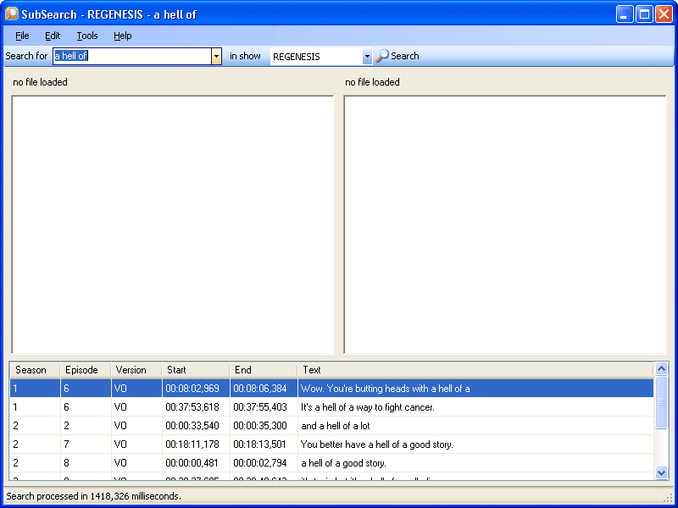Image resolution: width=678 pixels, height=508 pixels.
Task: Click the Version column header
Action: [x=136, y=370]
